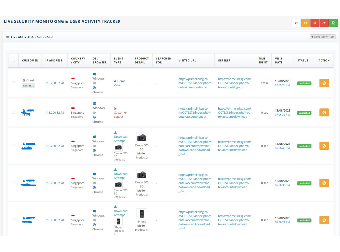Open IP address 118.200.82.78 in the Guest row
340x252 pixels.
click(x=55, y=83)
